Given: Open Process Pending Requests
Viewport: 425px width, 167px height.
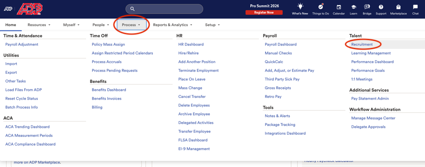Looking at the screenshot, I should [x=115, y=70].
